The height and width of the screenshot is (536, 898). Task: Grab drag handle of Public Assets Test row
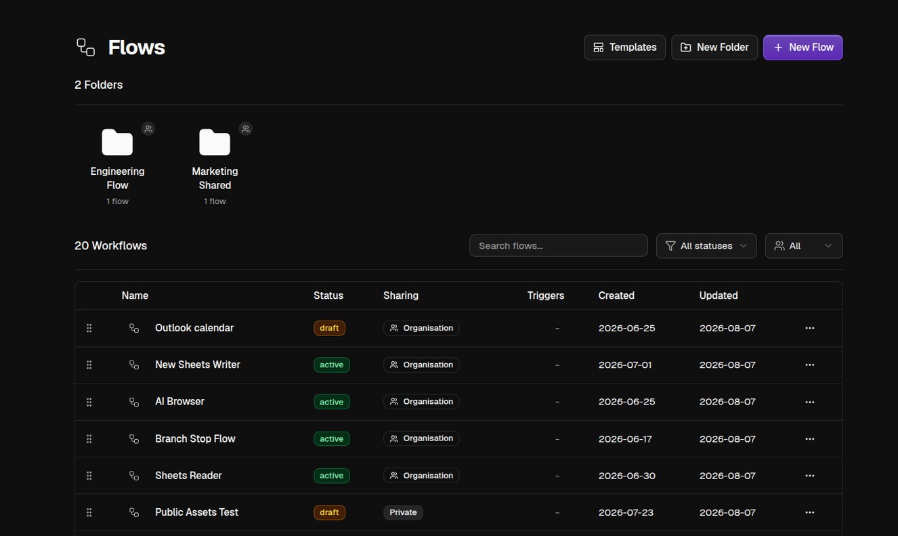tap(89, 512)
